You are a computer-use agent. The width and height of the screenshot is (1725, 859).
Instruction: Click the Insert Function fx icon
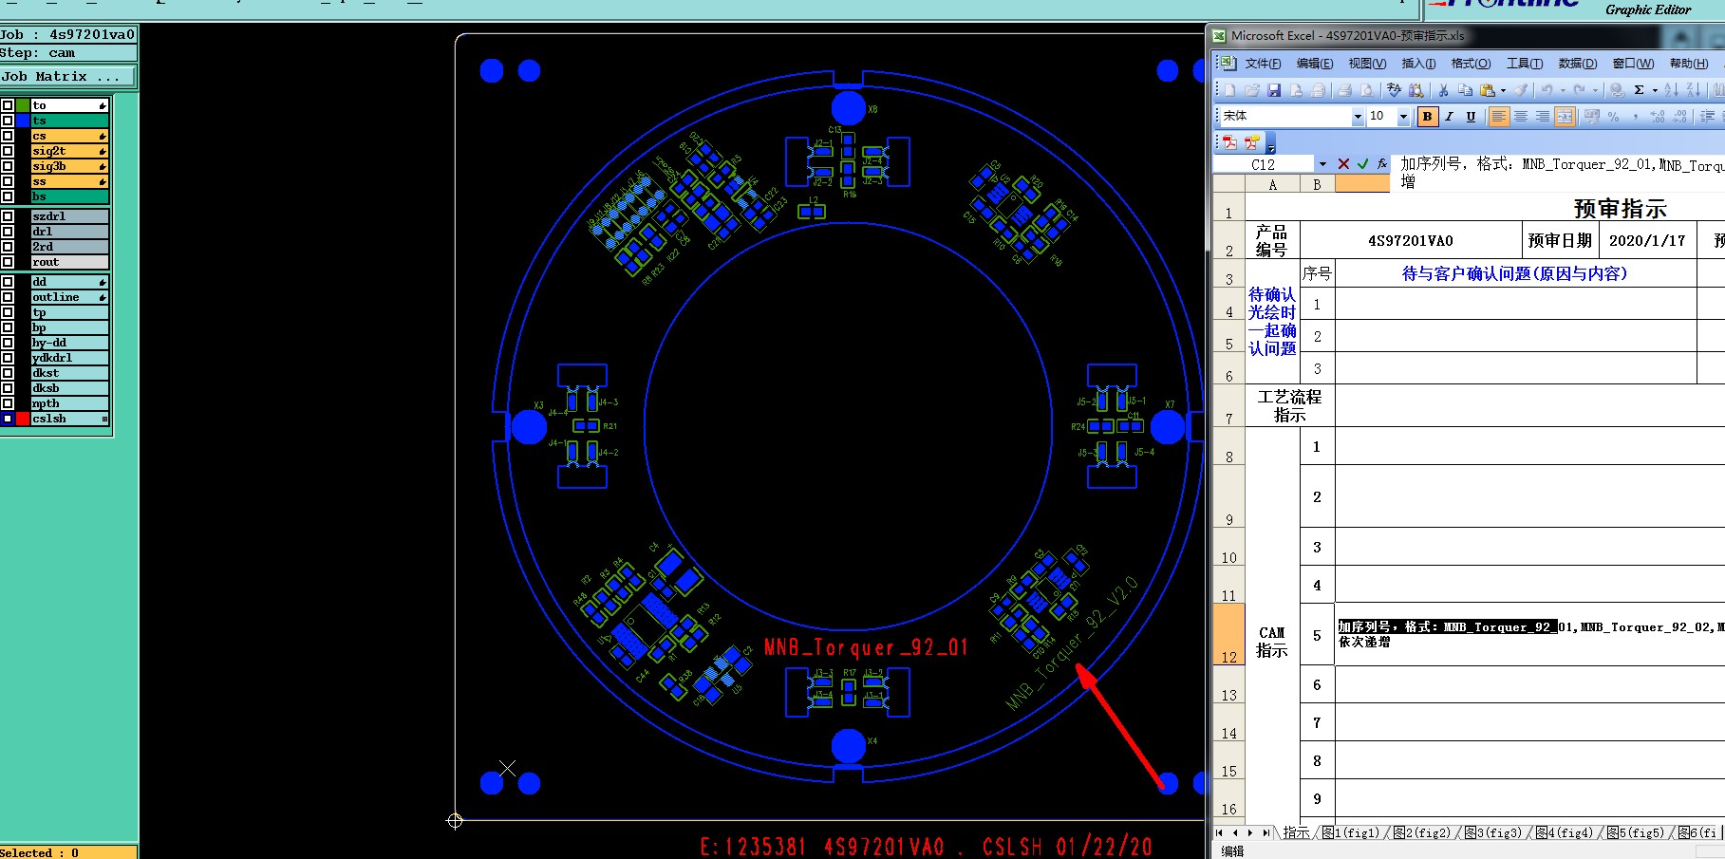click(1382, 164)
